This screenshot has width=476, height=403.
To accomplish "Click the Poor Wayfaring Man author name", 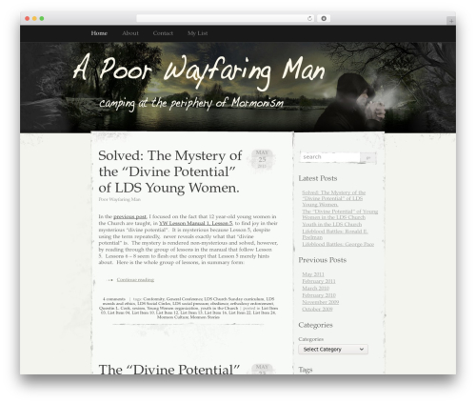I will (119, 199).
